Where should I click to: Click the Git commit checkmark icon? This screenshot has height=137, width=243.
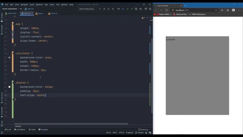pyautogui.click(x=128, y=9)
